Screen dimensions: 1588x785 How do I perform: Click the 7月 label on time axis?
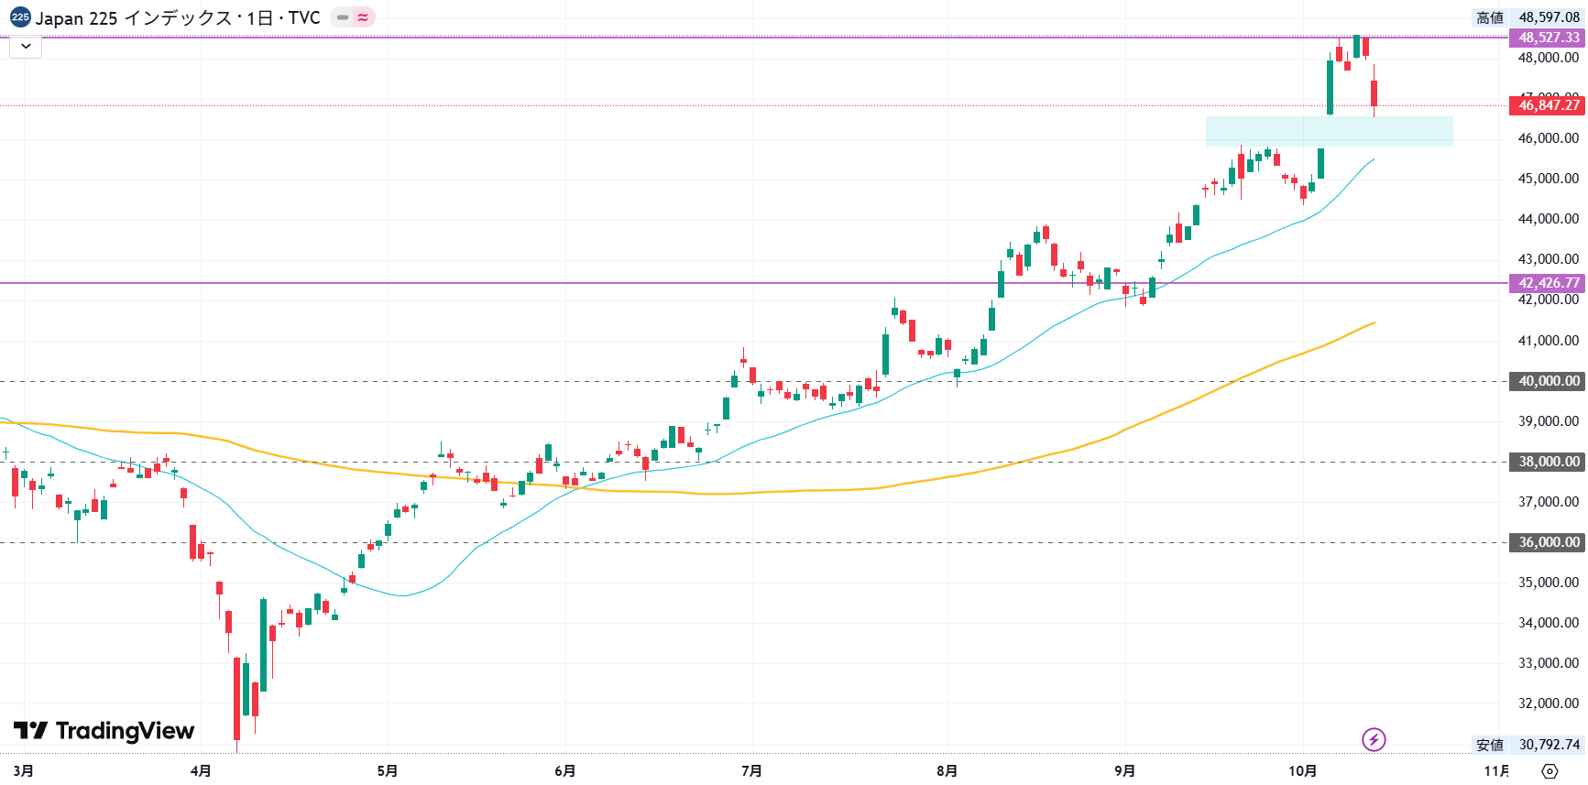tap(751, 771)
